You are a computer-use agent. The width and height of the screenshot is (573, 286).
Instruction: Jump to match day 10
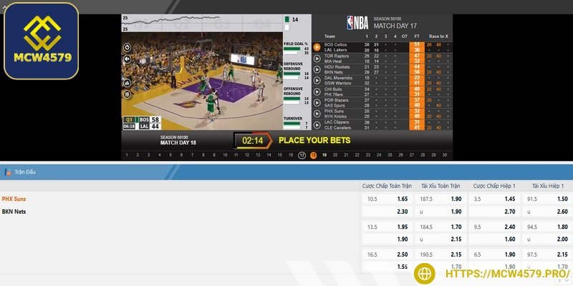point(226,155)
